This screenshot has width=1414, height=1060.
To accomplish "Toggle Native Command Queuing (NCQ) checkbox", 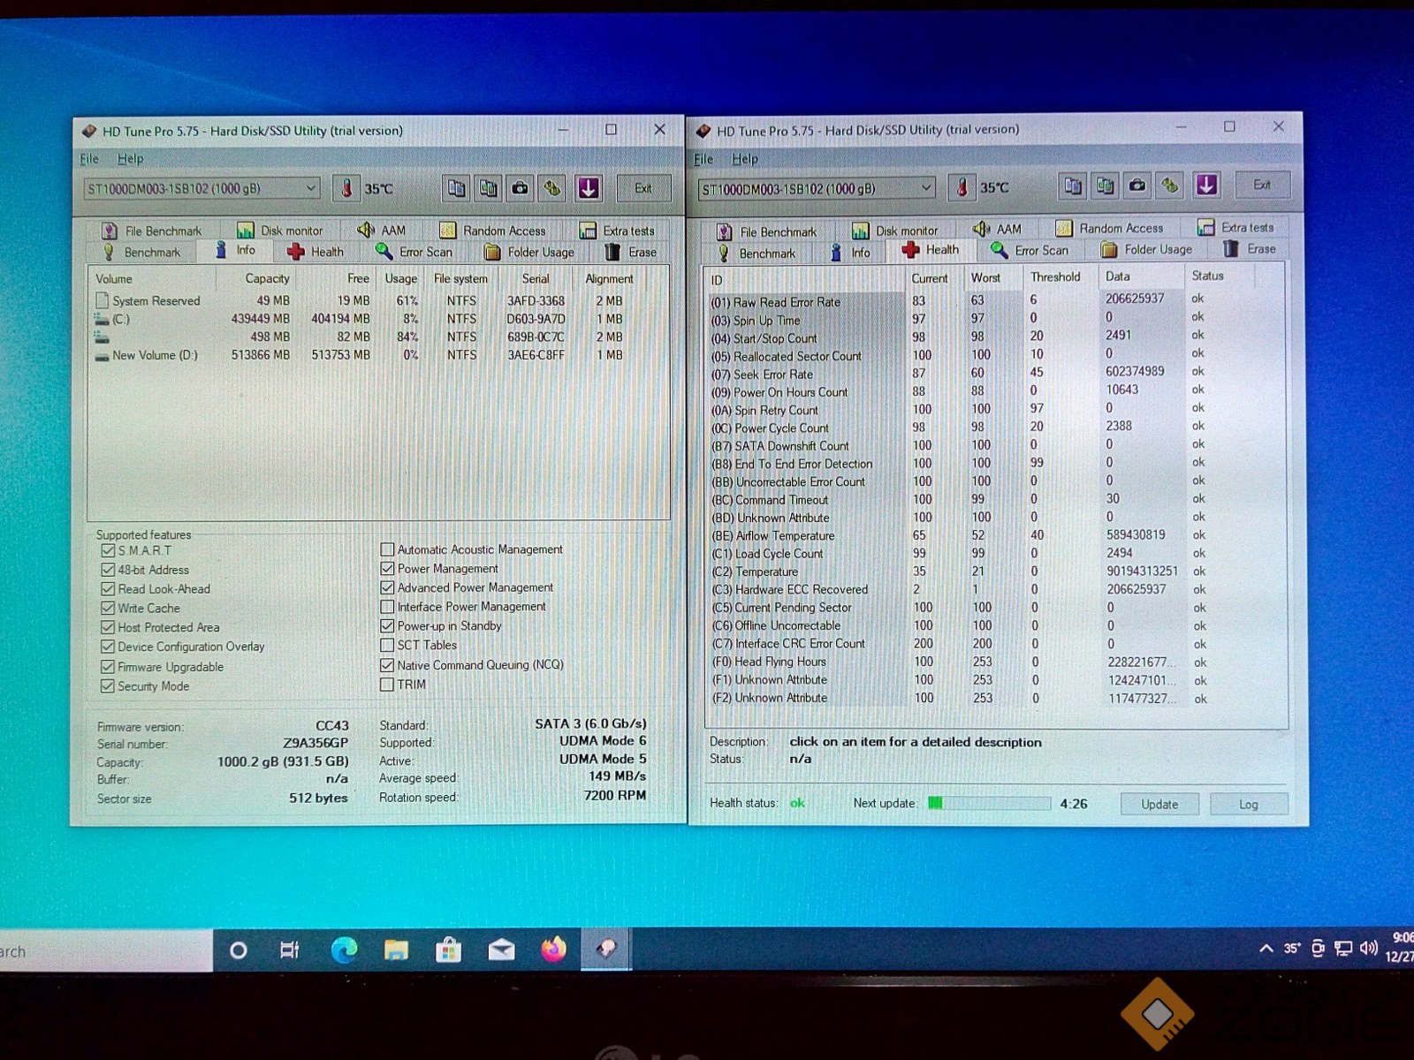I will [x=387, y=665].
